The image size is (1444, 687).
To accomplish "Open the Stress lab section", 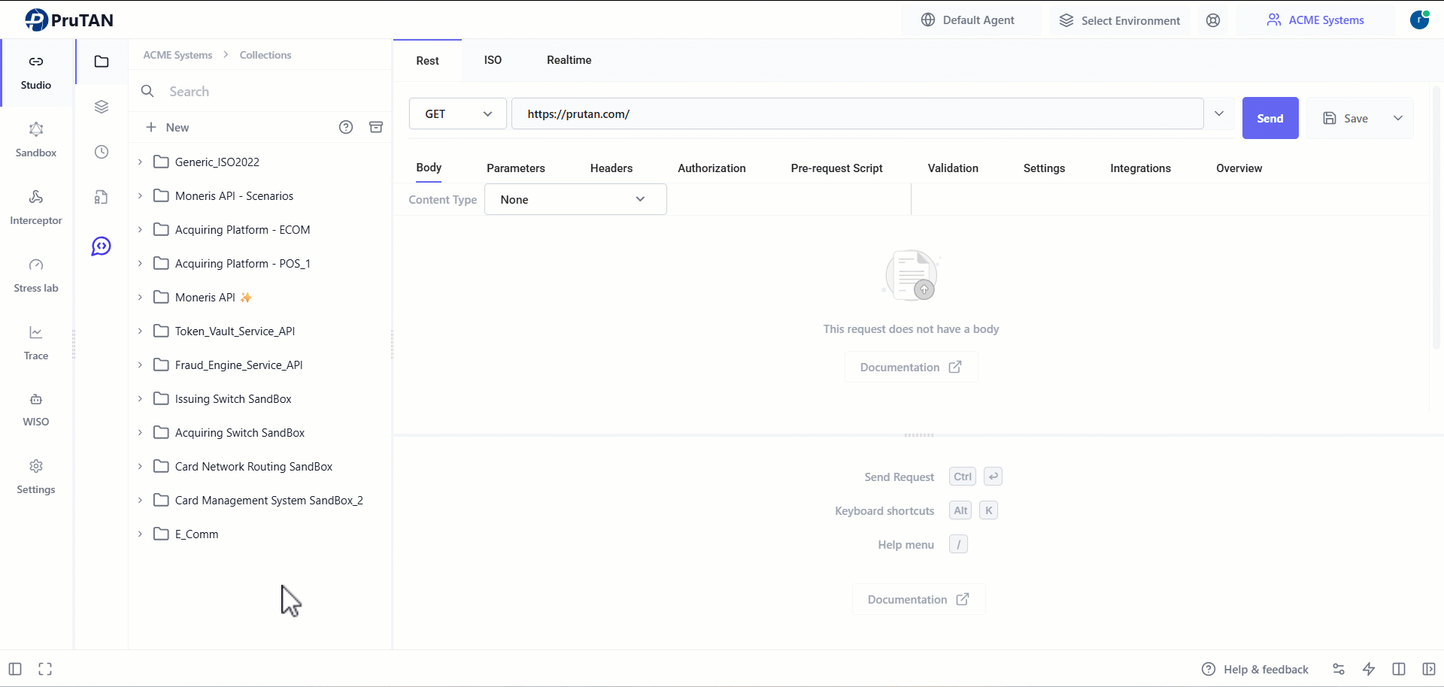I will (x=36, y=275).
